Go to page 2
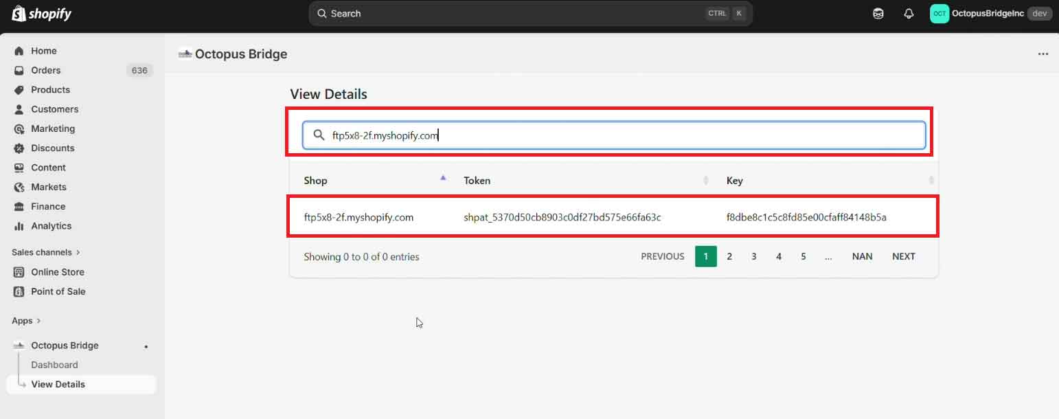 coord(729,256)
